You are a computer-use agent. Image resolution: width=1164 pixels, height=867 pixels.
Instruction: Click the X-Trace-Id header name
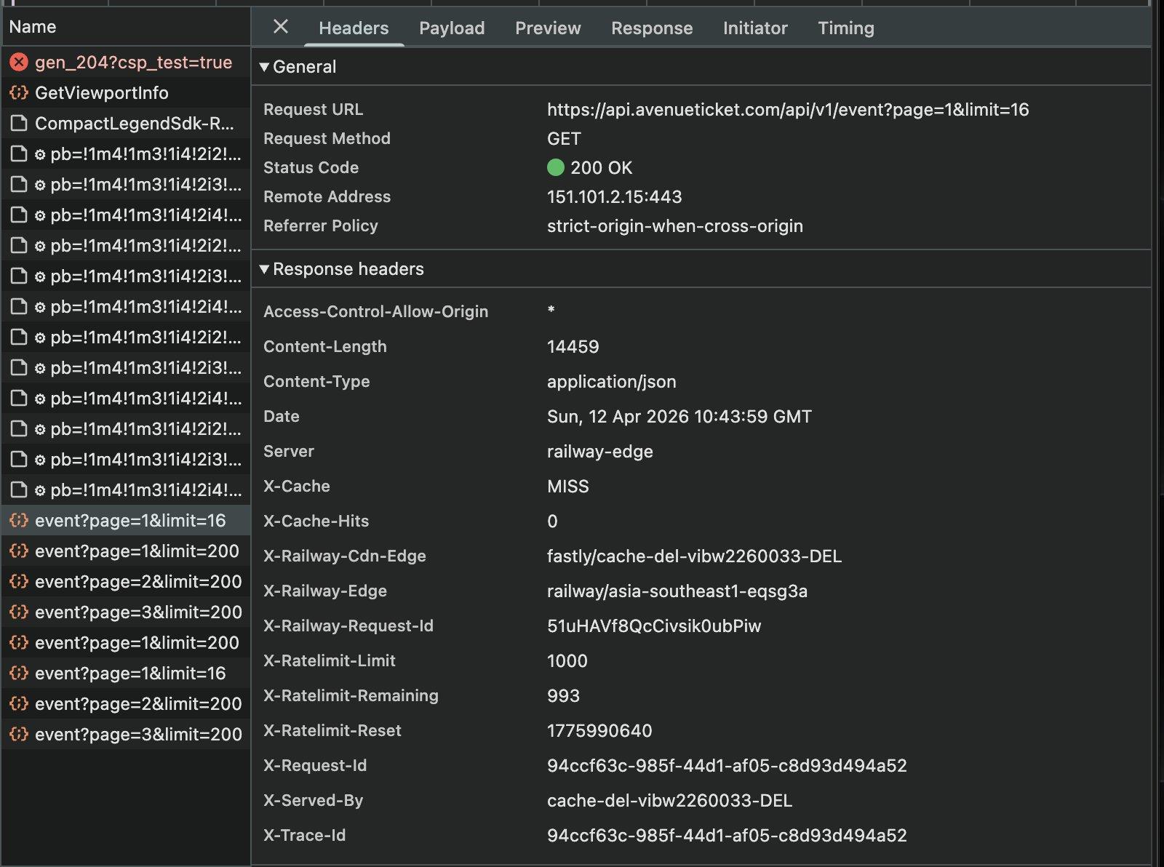coord(305,836)
